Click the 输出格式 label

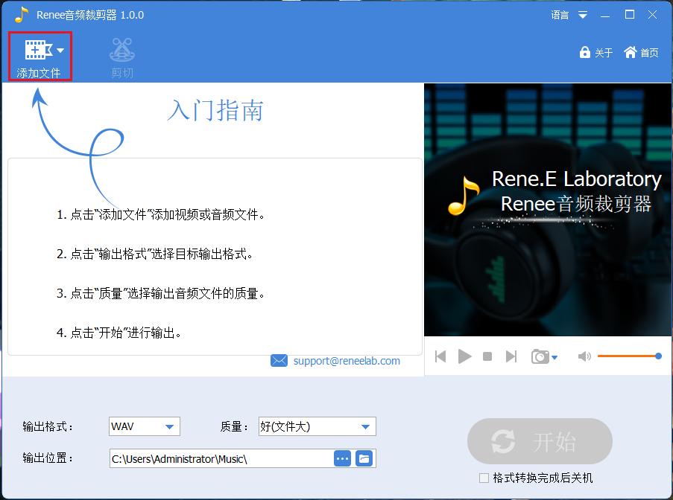[x=48, y=427]
